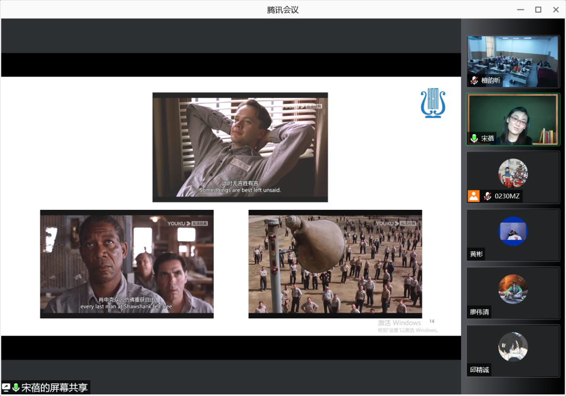Click 0230MZ's round profile avatar

[x=513, y=173]
